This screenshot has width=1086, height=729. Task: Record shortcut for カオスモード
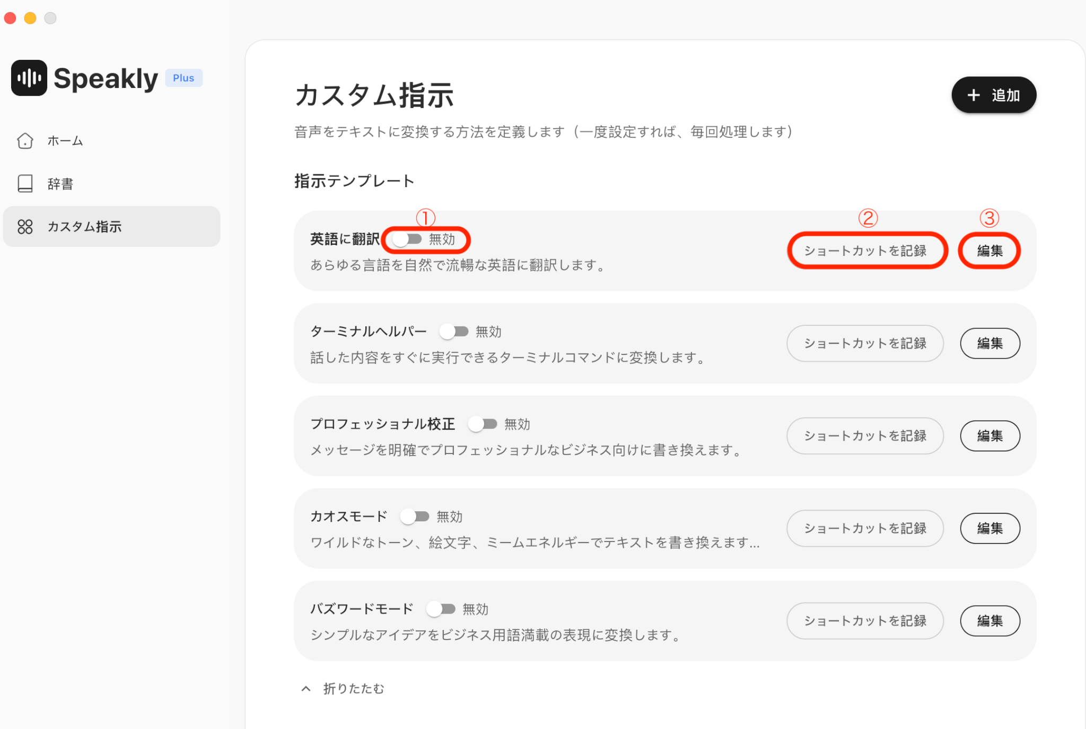[x=865, y=528]
